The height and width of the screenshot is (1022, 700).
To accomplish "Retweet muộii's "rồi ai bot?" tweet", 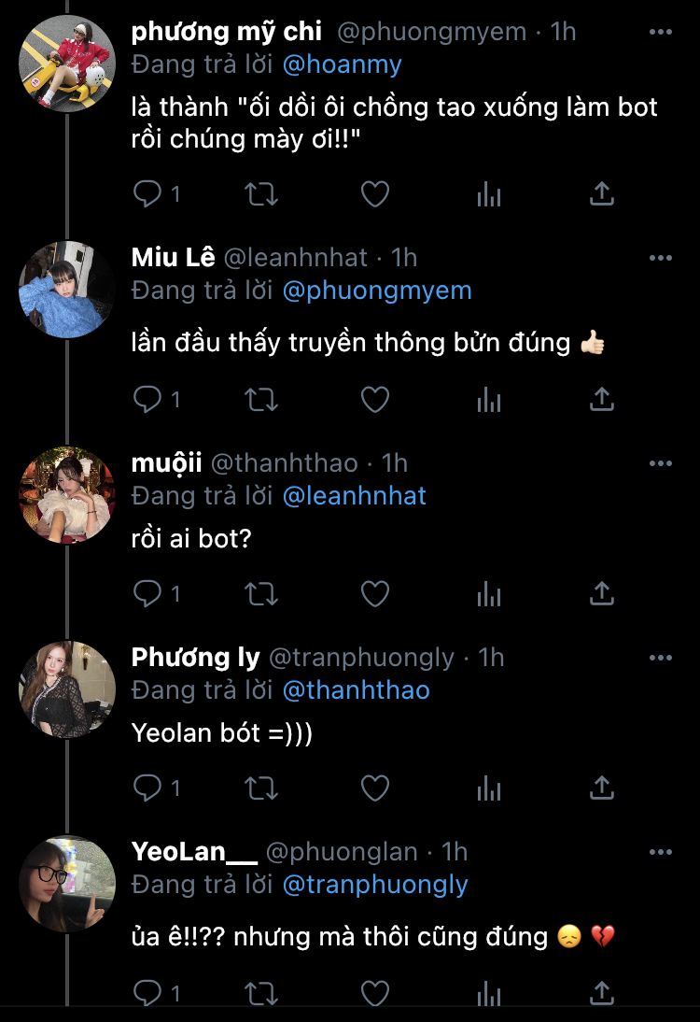I will pos(260,593).
